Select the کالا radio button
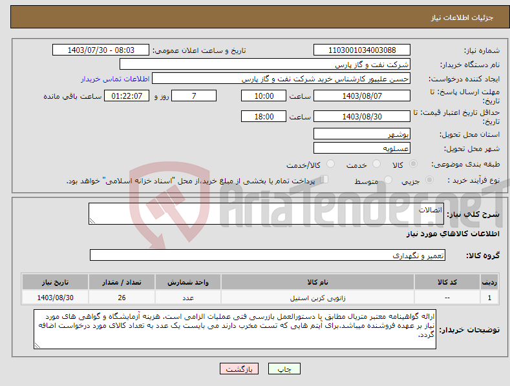 pos(413,164)
